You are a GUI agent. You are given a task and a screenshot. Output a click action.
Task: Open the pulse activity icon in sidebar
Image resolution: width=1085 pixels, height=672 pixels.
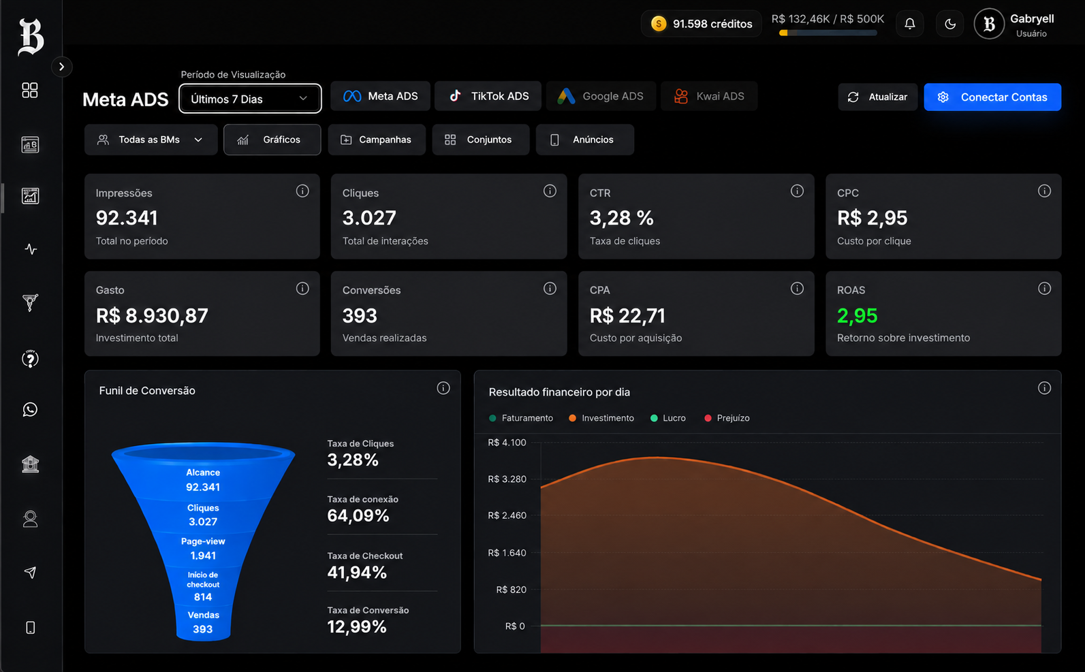click(x=30, y=249)
